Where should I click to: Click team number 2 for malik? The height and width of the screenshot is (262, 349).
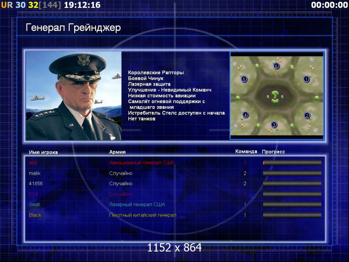[245, 173]
